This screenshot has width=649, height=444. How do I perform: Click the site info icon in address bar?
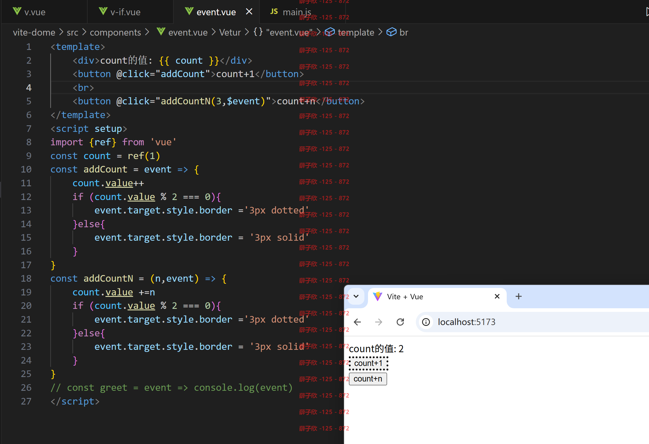(x=426, y=322)
